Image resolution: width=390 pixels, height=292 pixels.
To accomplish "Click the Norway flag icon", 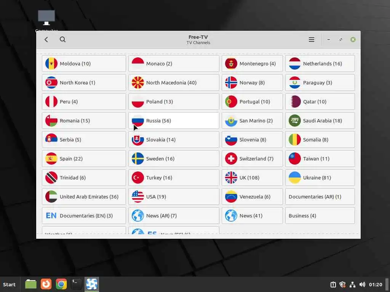I will click(231, 83).
